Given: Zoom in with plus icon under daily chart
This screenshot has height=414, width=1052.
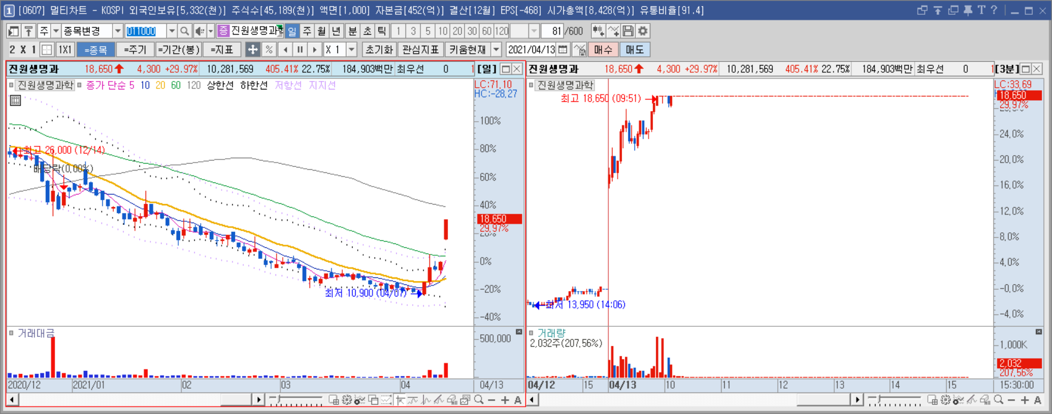Looking at the screenshot, I should [504, 400].
